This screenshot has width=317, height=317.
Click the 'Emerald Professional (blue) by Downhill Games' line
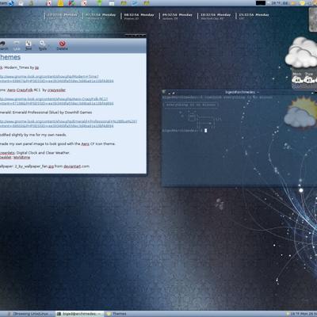(x=46, y=113)
